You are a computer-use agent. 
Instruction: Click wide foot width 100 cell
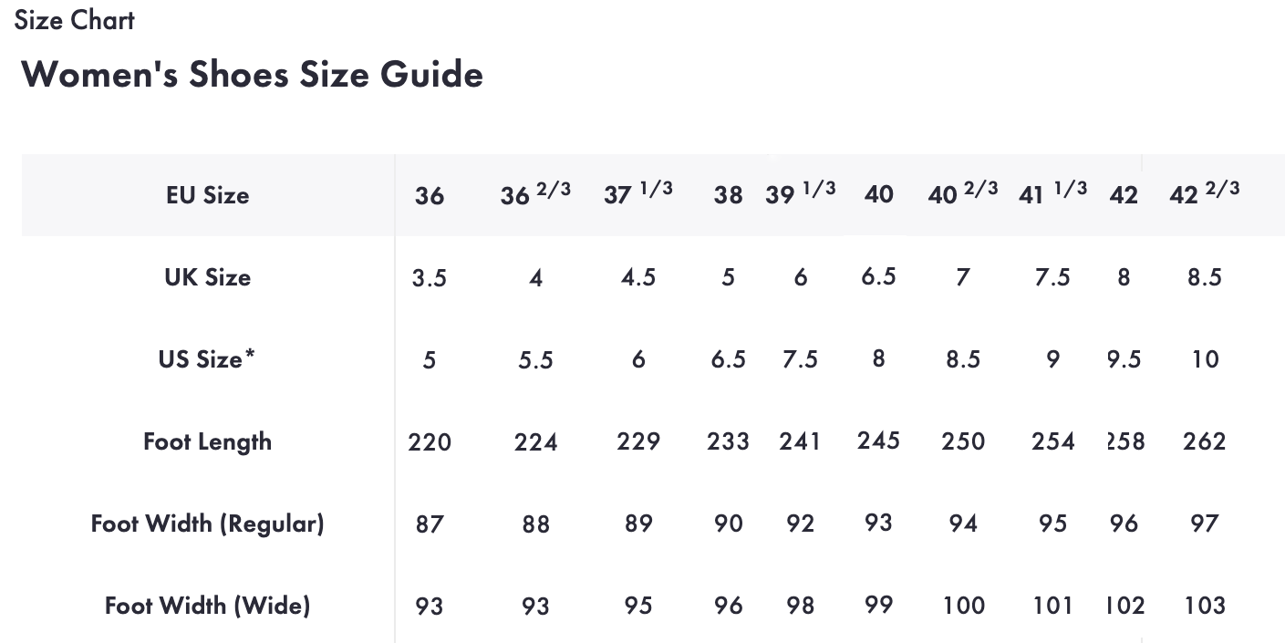click(x=963, y=606)
